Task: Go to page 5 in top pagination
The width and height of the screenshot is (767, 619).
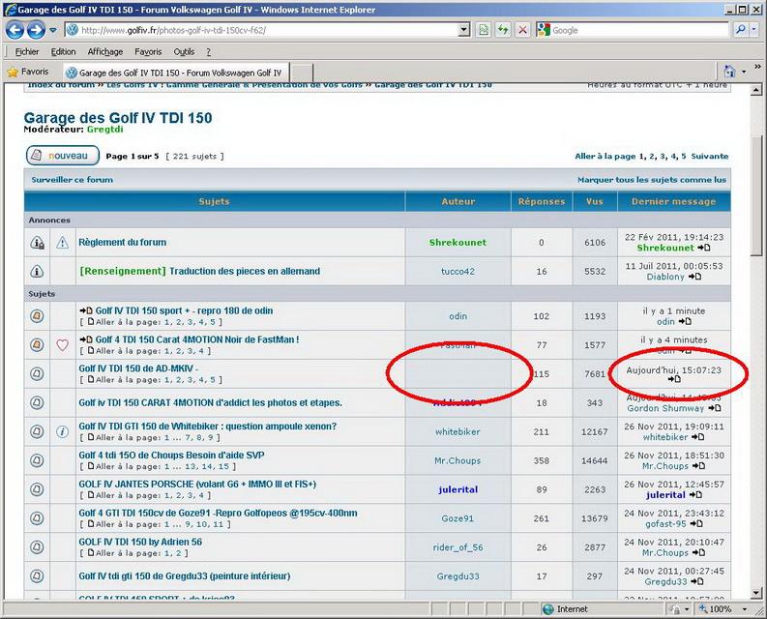Action: coord(684,156)
